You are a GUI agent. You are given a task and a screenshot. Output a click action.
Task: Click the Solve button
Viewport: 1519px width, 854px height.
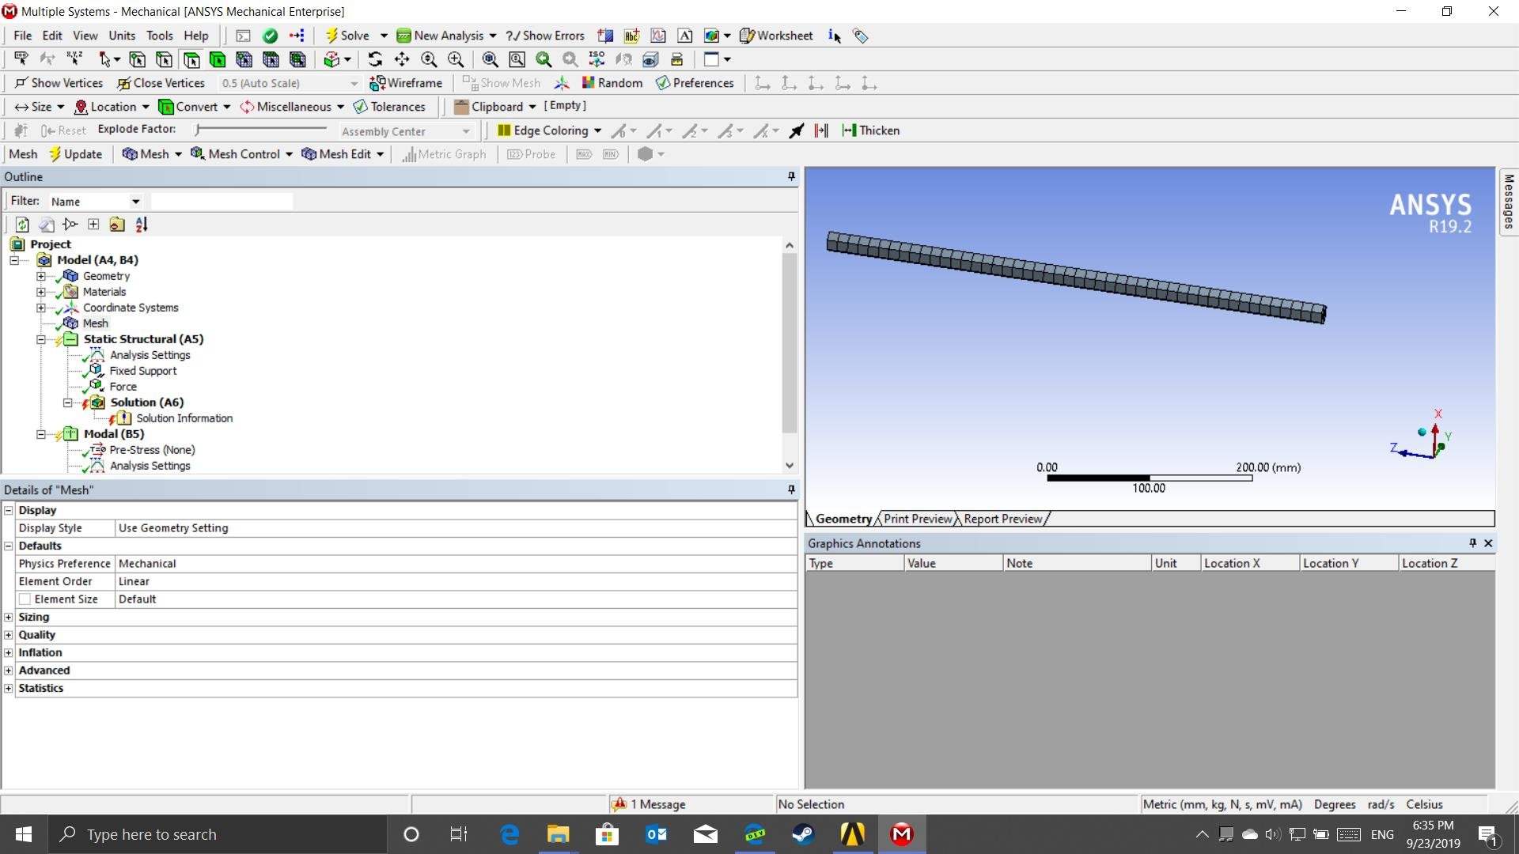(x=347, y=36)
